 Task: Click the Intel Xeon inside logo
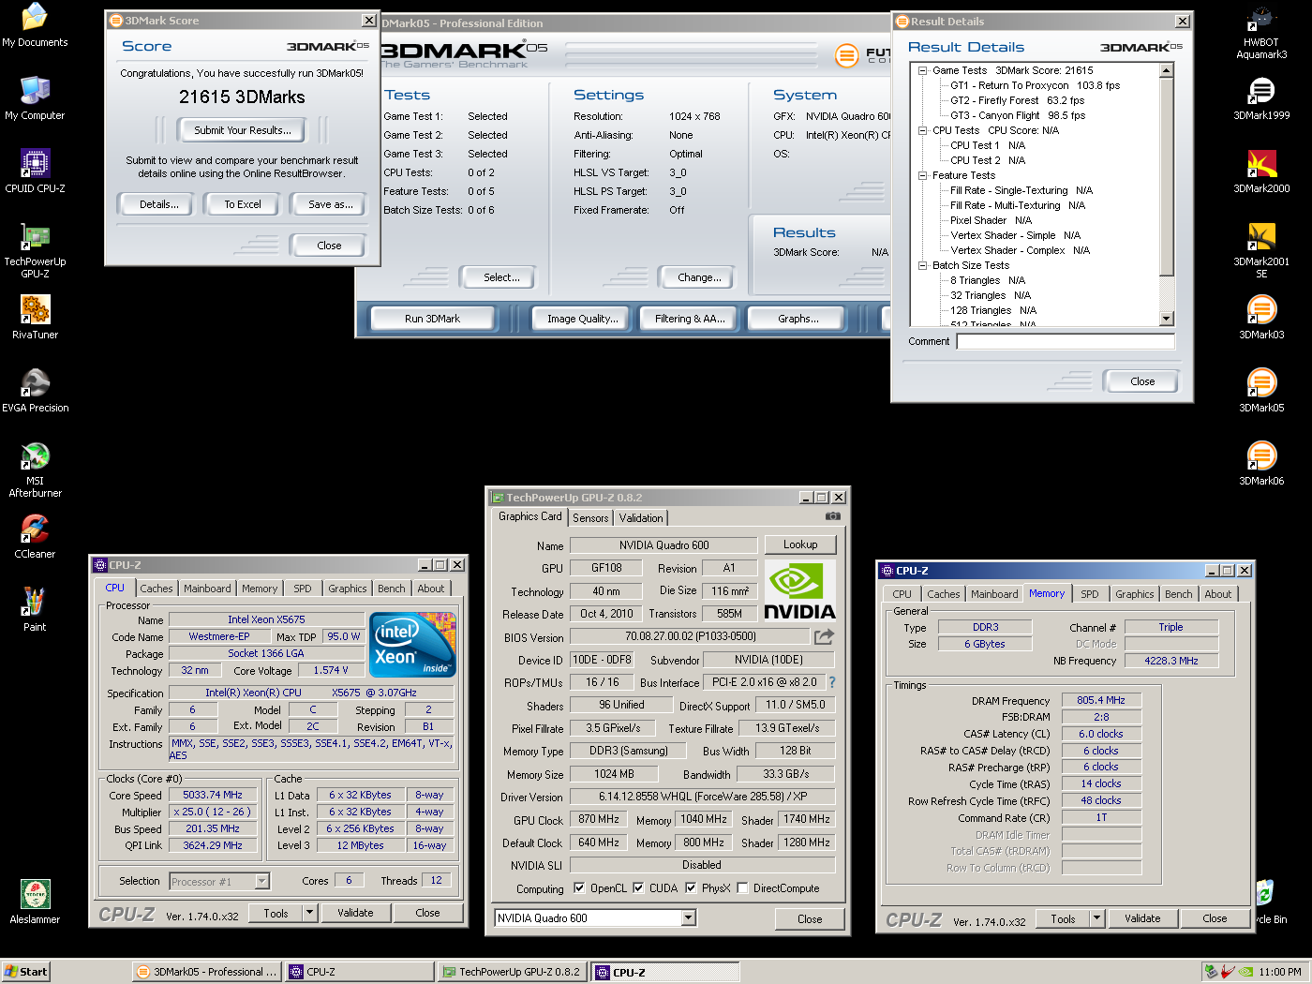pos(412,645)
